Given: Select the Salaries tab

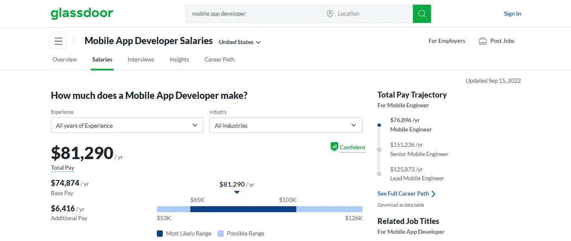Looking at the screenshot, I should [x=102, y=59].
